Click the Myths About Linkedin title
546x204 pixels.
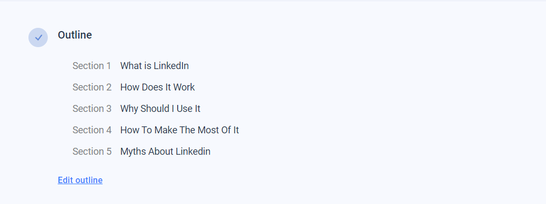pyautogui.click(x=165, y=152)
